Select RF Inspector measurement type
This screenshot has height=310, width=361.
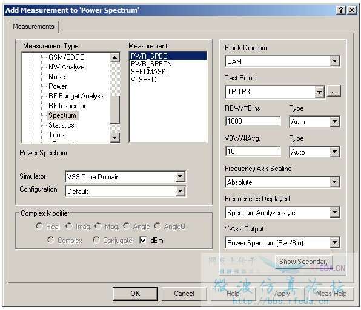click(67, 106)
